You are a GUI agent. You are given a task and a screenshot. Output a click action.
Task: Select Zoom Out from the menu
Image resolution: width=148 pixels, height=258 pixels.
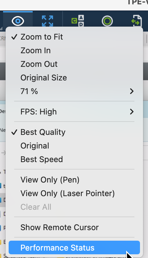click(x=74, y=64)
